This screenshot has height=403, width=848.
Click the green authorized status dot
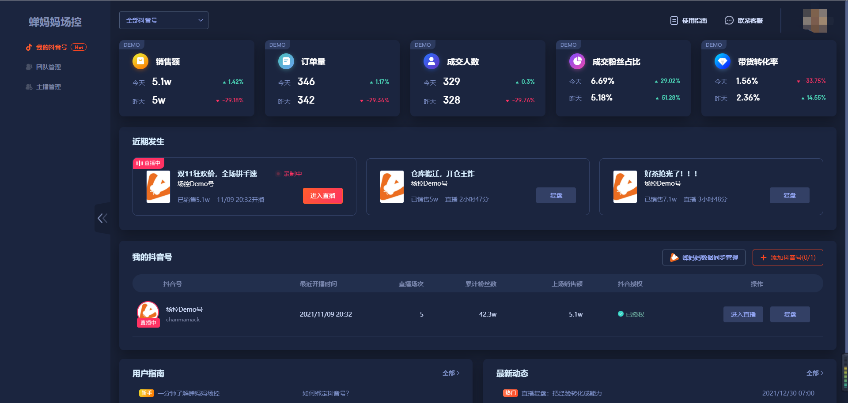621,314
